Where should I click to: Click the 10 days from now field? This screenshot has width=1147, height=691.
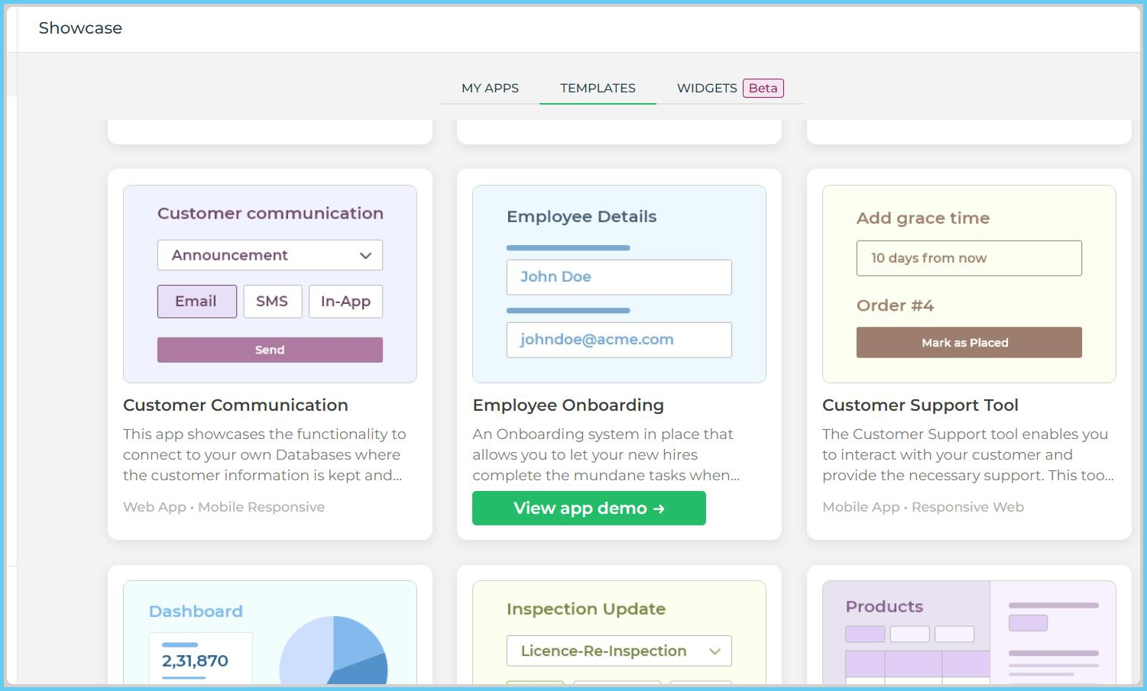coord(968,258)
